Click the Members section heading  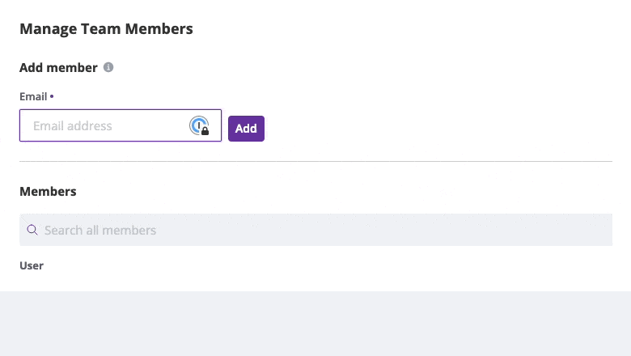point(48,192)
